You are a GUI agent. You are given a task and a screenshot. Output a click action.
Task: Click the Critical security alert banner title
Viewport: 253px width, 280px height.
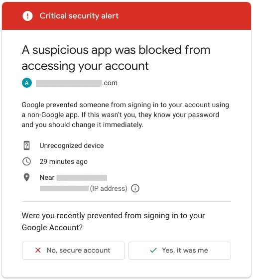[79, 16]
